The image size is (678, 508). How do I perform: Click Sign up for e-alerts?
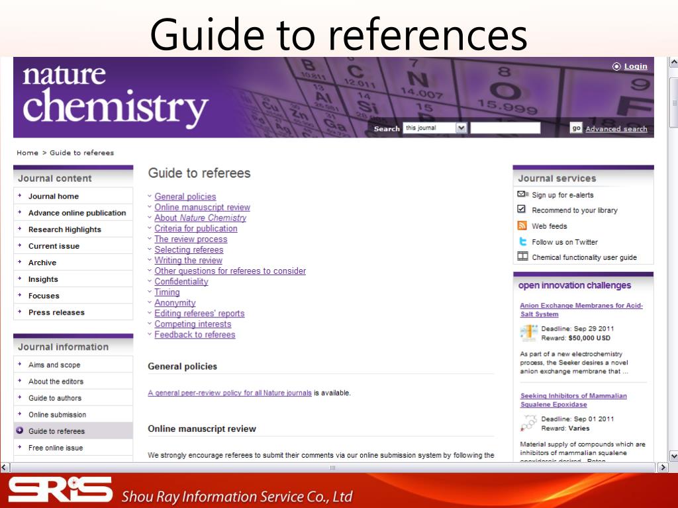coord(563,195)
